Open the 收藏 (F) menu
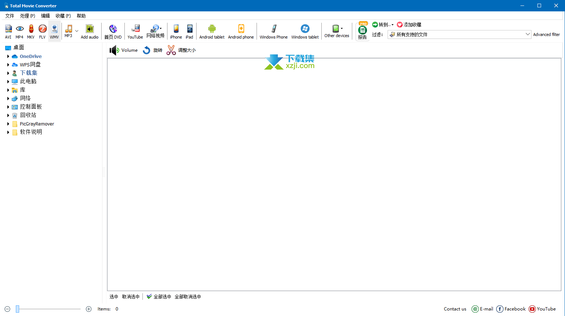This screenshot has height=316, width=565. (63, 16)
